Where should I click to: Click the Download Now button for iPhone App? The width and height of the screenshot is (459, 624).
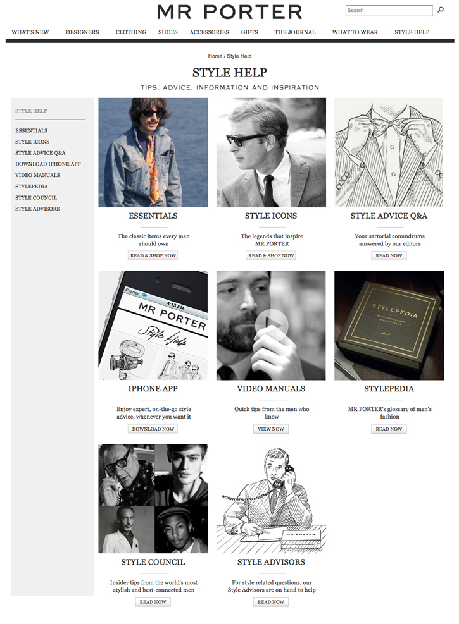click(x=153, y=429)
